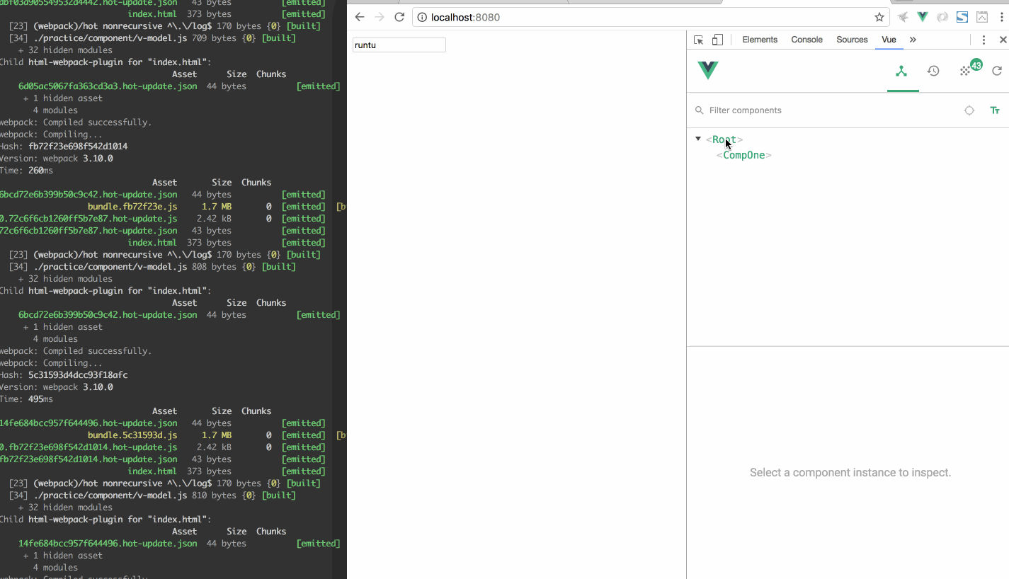Close the DevTools panel

[x=1003, y=40]
